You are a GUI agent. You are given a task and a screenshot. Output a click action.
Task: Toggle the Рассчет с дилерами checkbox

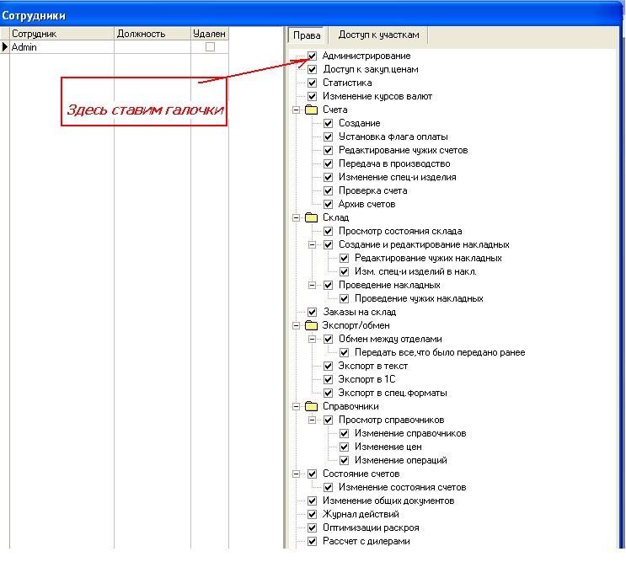click(313, 541)
